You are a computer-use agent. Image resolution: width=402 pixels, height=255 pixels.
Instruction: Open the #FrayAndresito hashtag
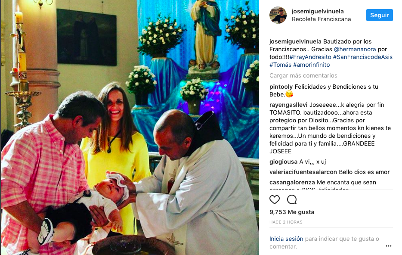[x=310, y=57]
